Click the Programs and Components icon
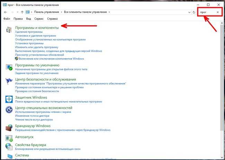 9,30
